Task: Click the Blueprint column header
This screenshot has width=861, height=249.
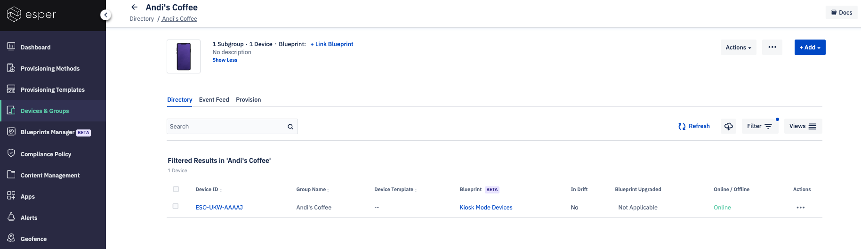Action: coord(470,190)
